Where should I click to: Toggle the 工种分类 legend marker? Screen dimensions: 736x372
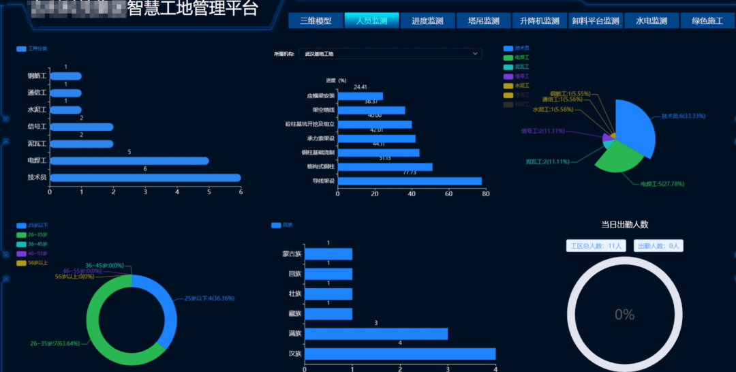(21, 49)
